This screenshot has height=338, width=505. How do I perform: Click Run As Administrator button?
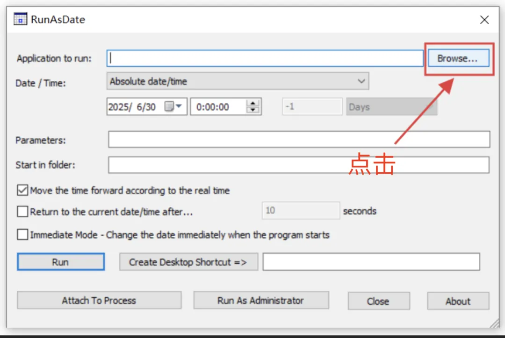pos(261,300)
